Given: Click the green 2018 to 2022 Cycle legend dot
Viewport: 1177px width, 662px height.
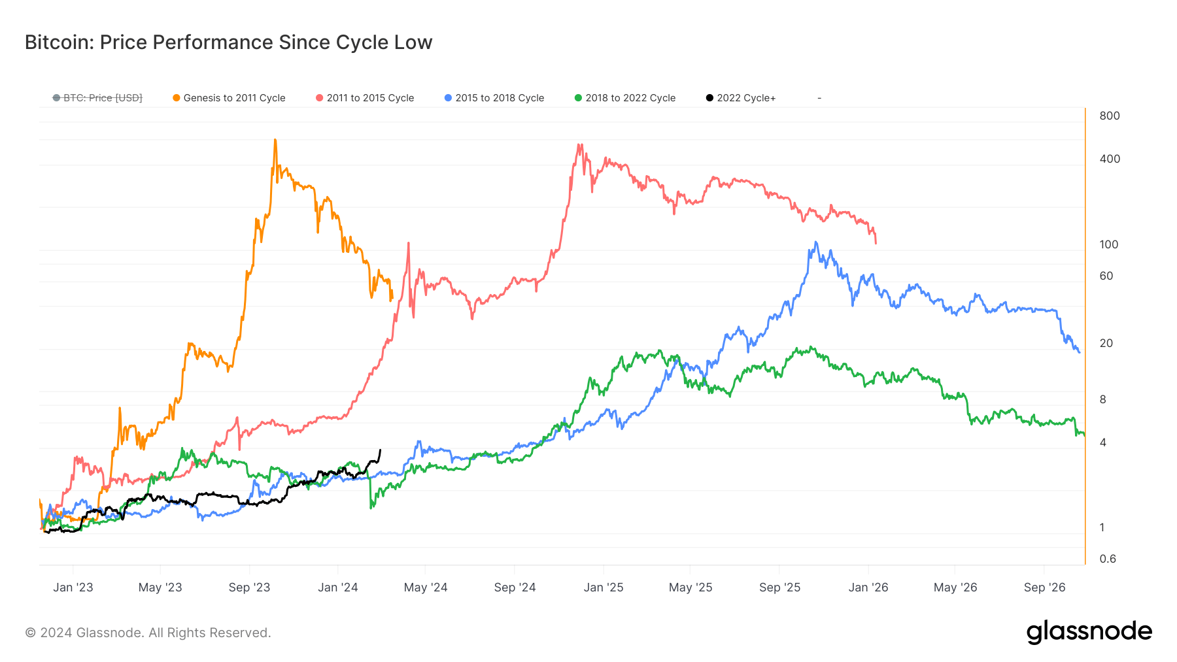Looking at the screenshot, I should 578,98.
